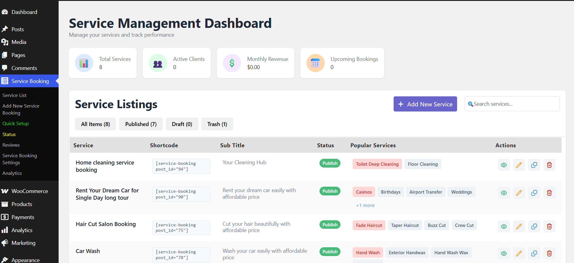
Task: Show the Trash (1) filter tab
Action: tap(217, 124)
